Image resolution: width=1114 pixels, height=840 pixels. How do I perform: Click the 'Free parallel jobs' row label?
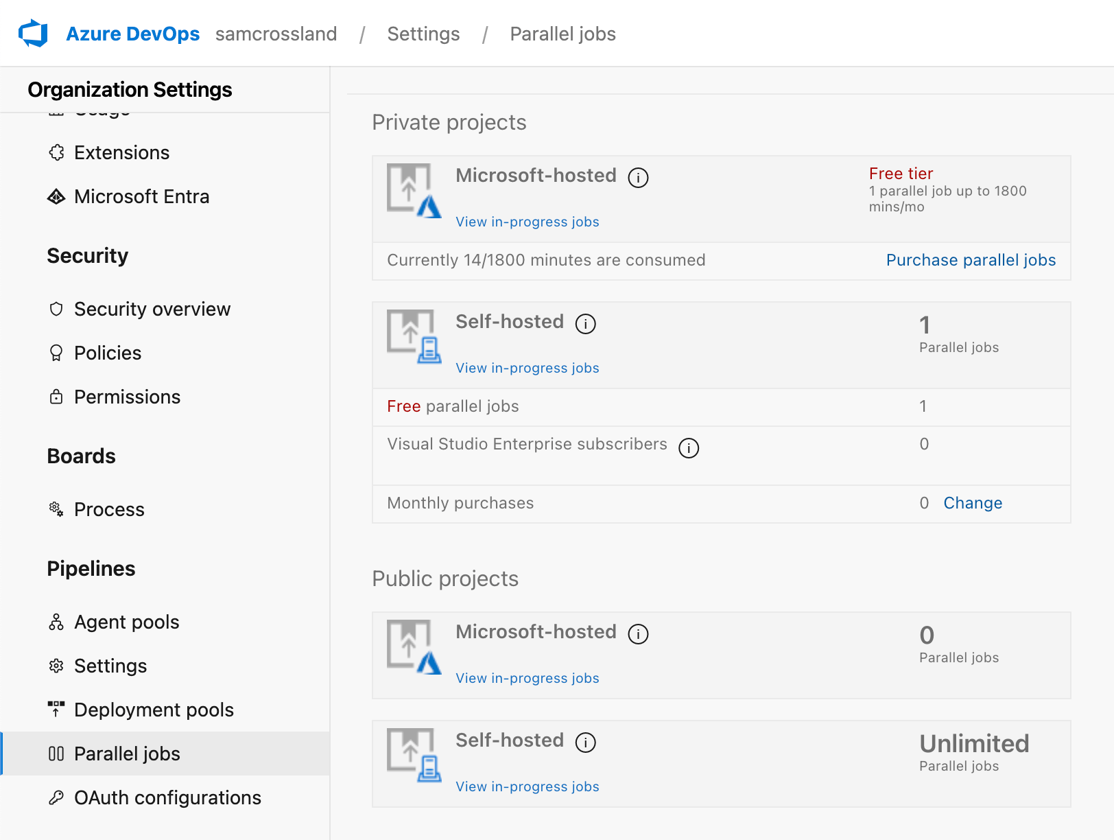tap(453, 406)
